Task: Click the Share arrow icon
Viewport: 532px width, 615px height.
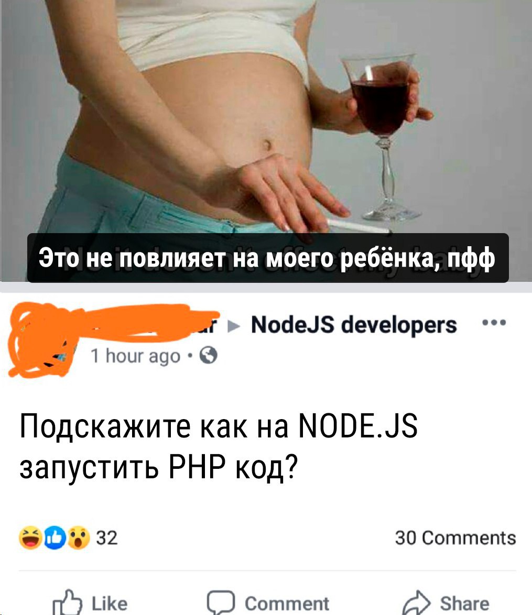Action: pyautogui.click(x=416, y=603)
